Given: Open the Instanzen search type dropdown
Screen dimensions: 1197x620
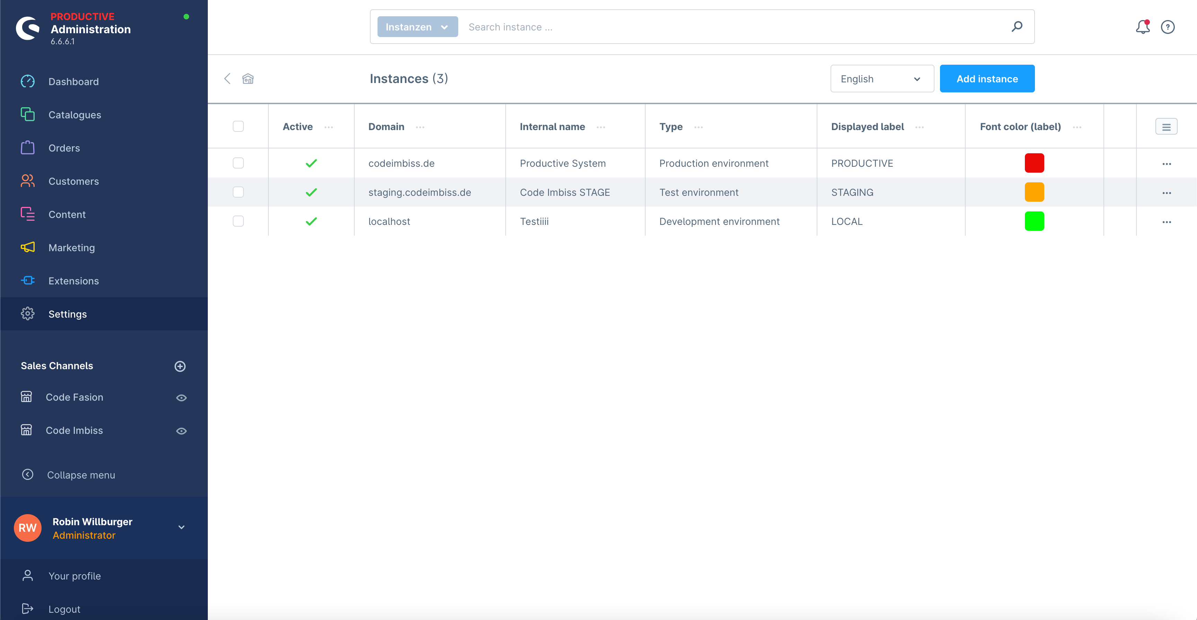Looking at the screenshot, I should [x=417, y=27].
